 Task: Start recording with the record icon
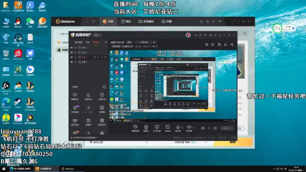203,128
